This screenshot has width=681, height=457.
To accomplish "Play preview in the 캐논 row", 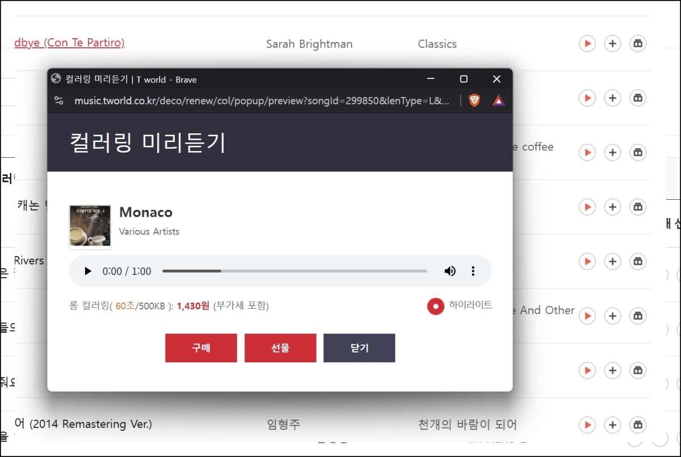I will click(587, 207).
